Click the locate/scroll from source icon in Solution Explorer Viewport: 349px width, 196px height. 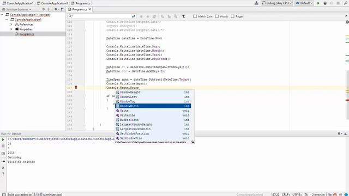[x=44, y=9]
